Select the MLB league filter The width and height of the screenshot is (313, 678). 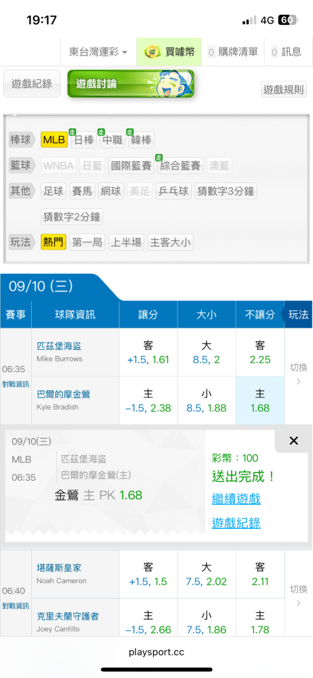tap(54, 140)
